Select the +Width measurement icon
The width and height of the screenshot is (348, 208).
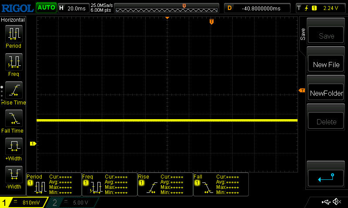pos(13,149)
